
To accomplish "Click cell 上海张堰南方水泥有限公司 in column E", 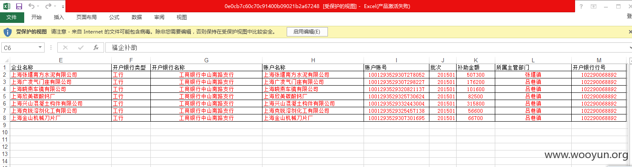I will tap(61, 75).
